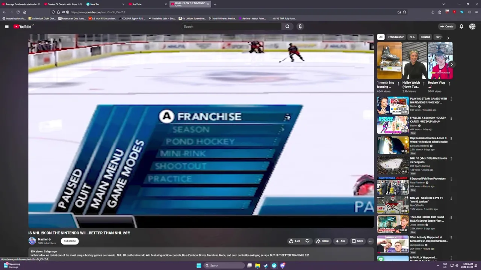Screen dimensions: 481x270
Task: Click the Windows taskbar search box
Action: pyautogui.click(x=224, y=265)
